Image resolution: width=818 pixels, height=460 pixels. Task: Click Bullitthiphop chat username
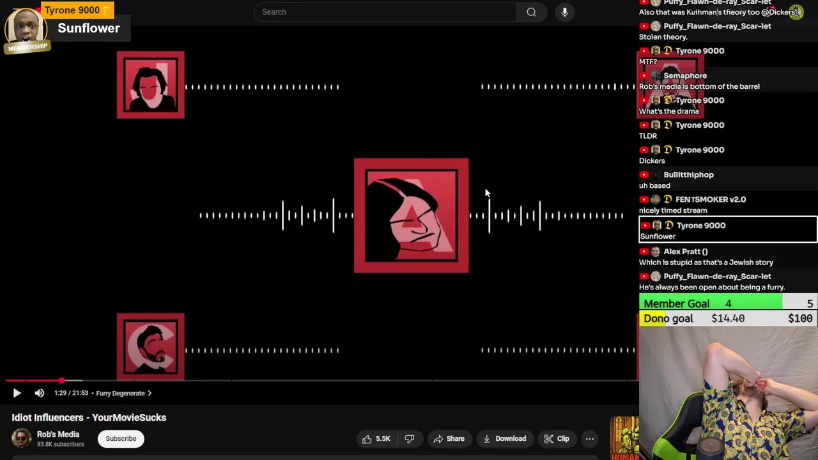(688, 174)
